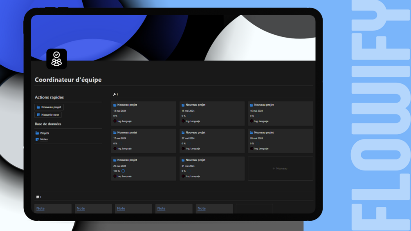Screen dimensions: 411x231
Task: Click folder icon on 15 mai 2024 card
Action: [x=183, y=105]
